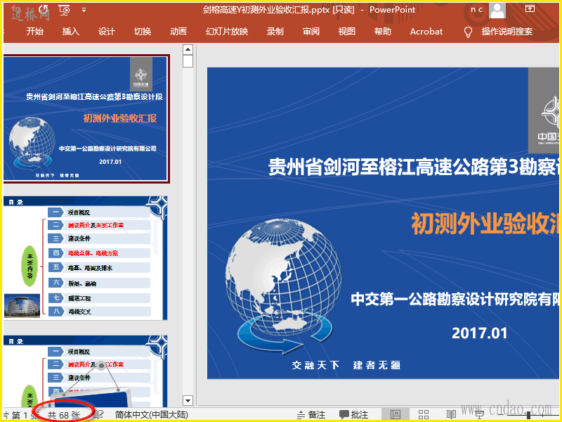Image resolution: width=562 pixels, height=422 pixels.
Task: Toggle the 备注 notes pane
Action: [311, 415]
